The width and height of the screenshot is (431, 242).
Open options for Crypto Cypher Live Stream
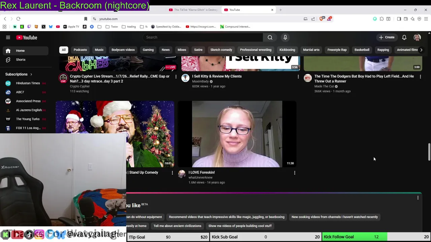pyautogui.click(x=176, y=77)
